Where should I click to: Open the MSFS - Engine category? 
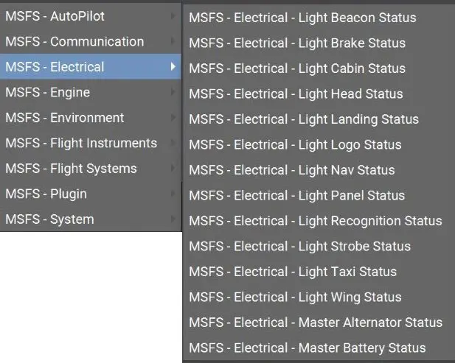tap(91, 92)
